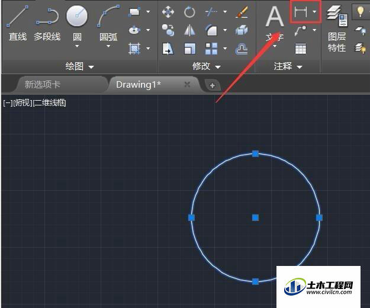Click the circle's bottom quadrant grip

255,281
